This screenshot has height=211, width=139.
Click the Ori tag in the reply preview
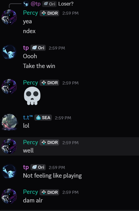[x=49, y=4]
